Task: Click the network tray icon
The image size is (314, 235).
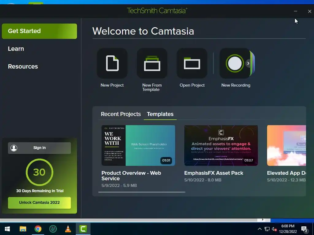Action: point(267,229)
